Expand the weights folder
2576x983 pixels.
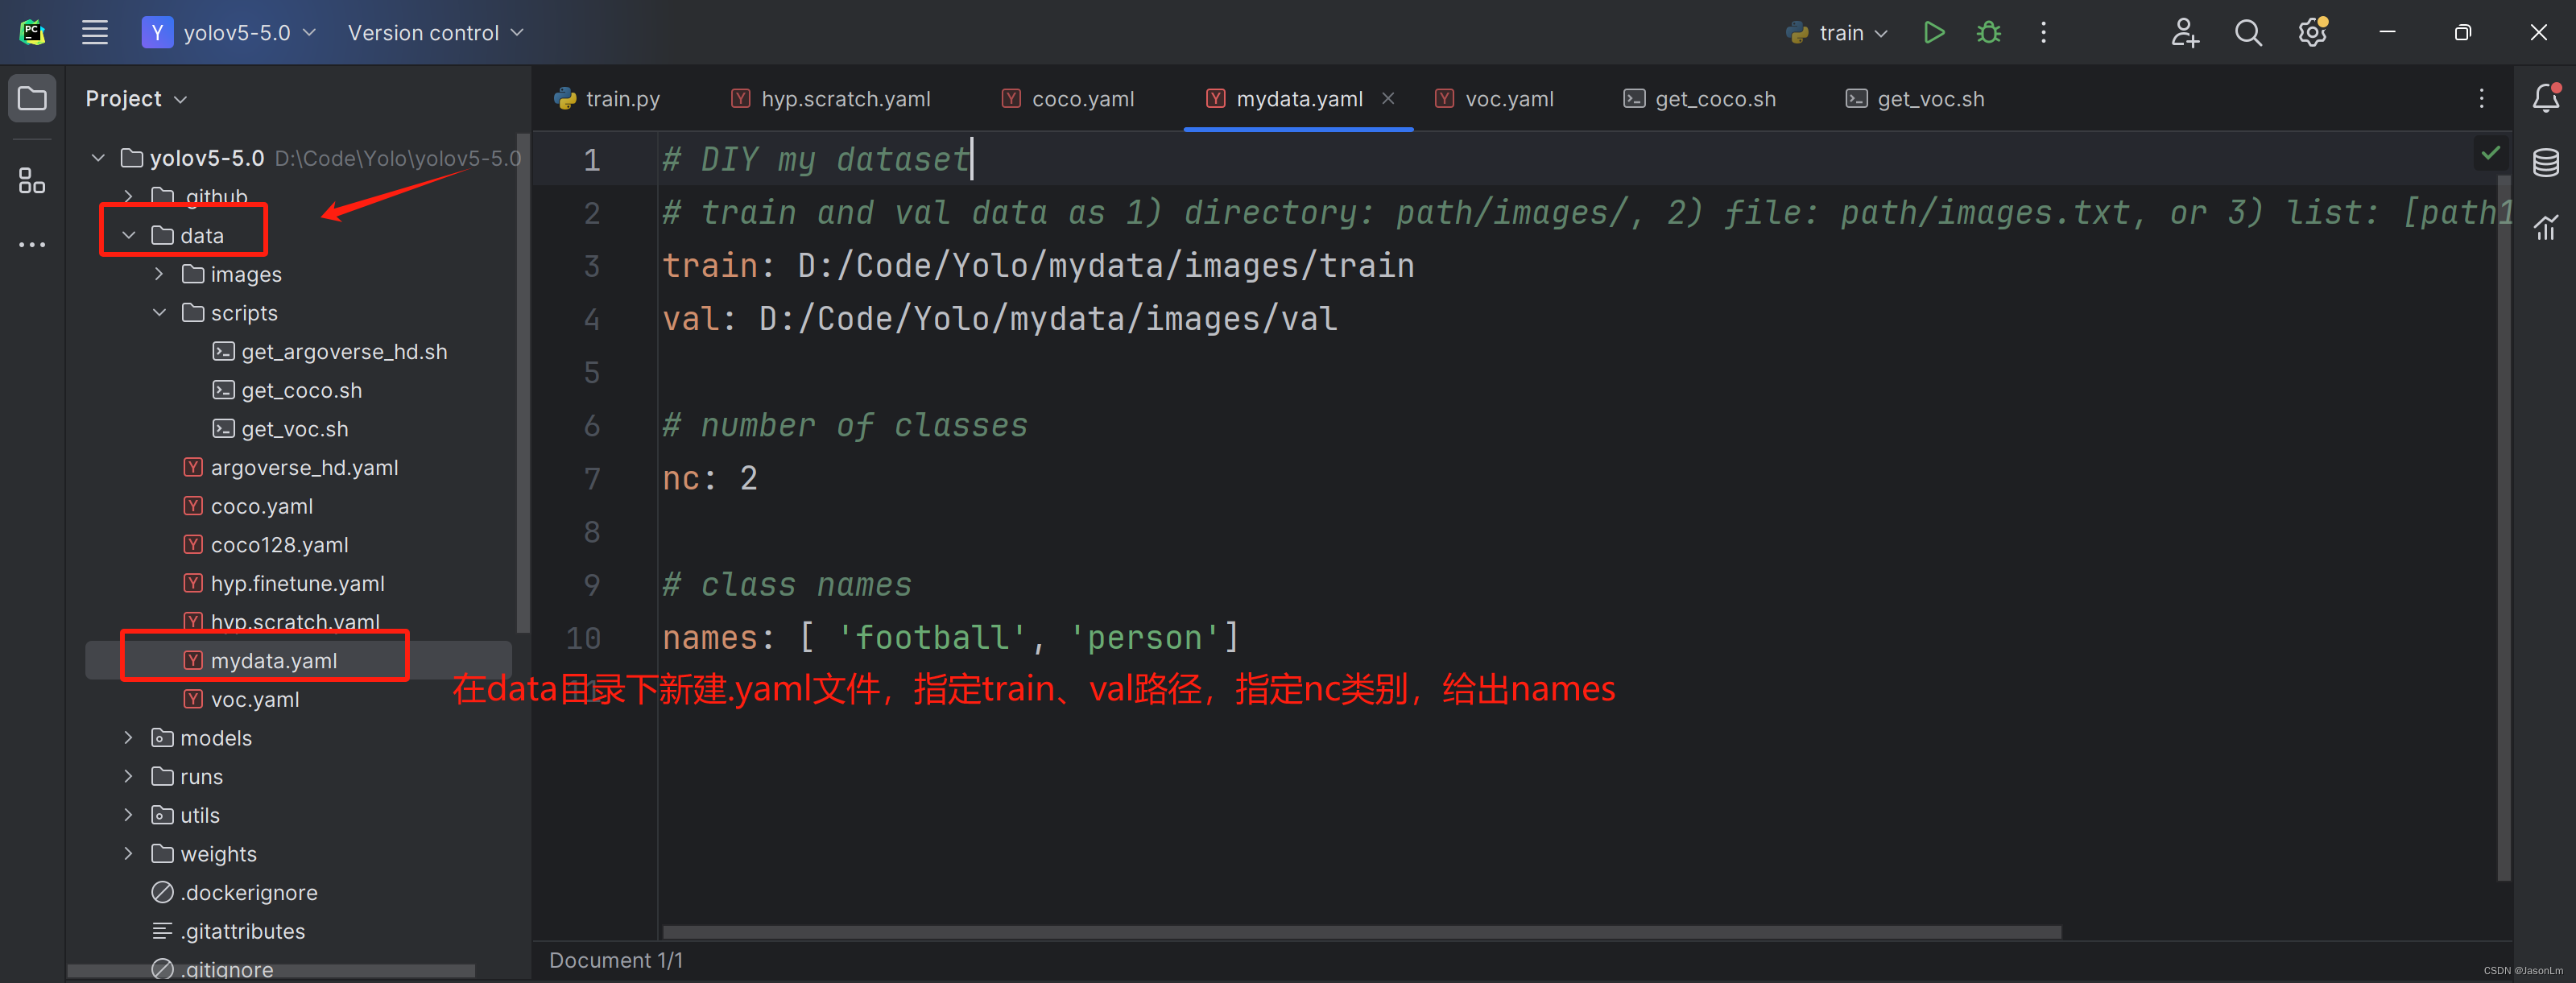point(128,853)
